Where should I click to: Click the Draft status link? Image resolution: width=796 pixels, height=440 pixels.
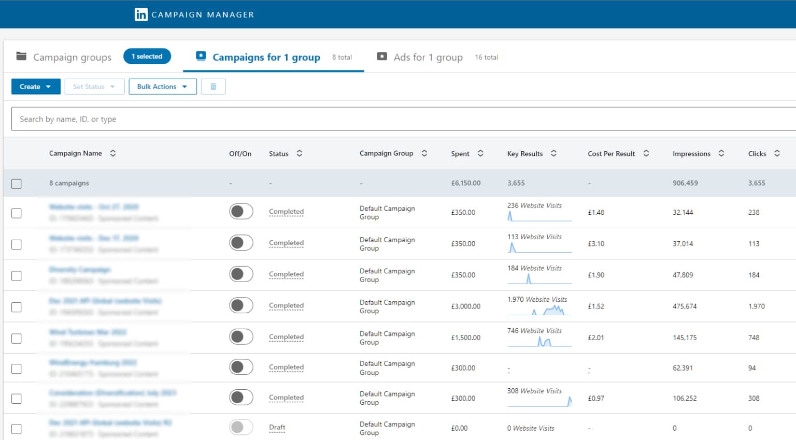[x=277, y=428]
